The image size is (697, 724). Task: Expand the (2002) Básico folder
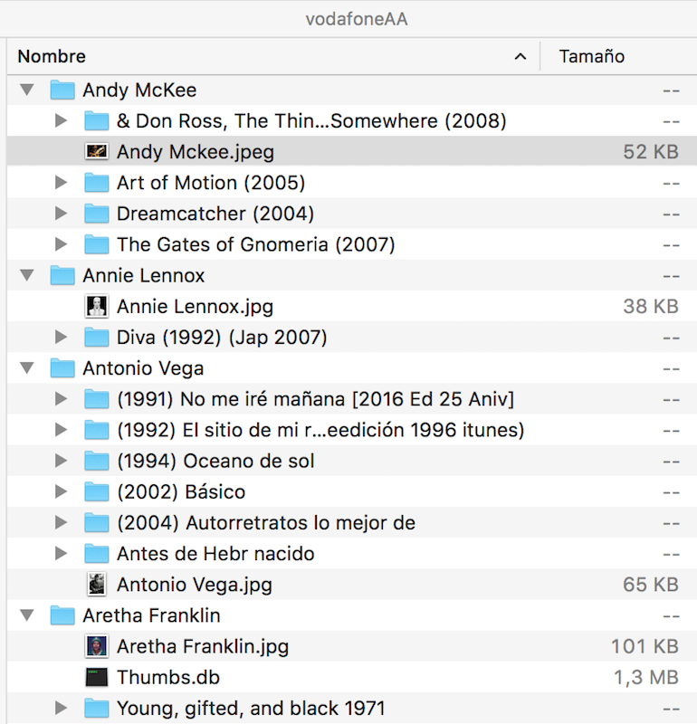pyautogui.click(x=61, y=491)
